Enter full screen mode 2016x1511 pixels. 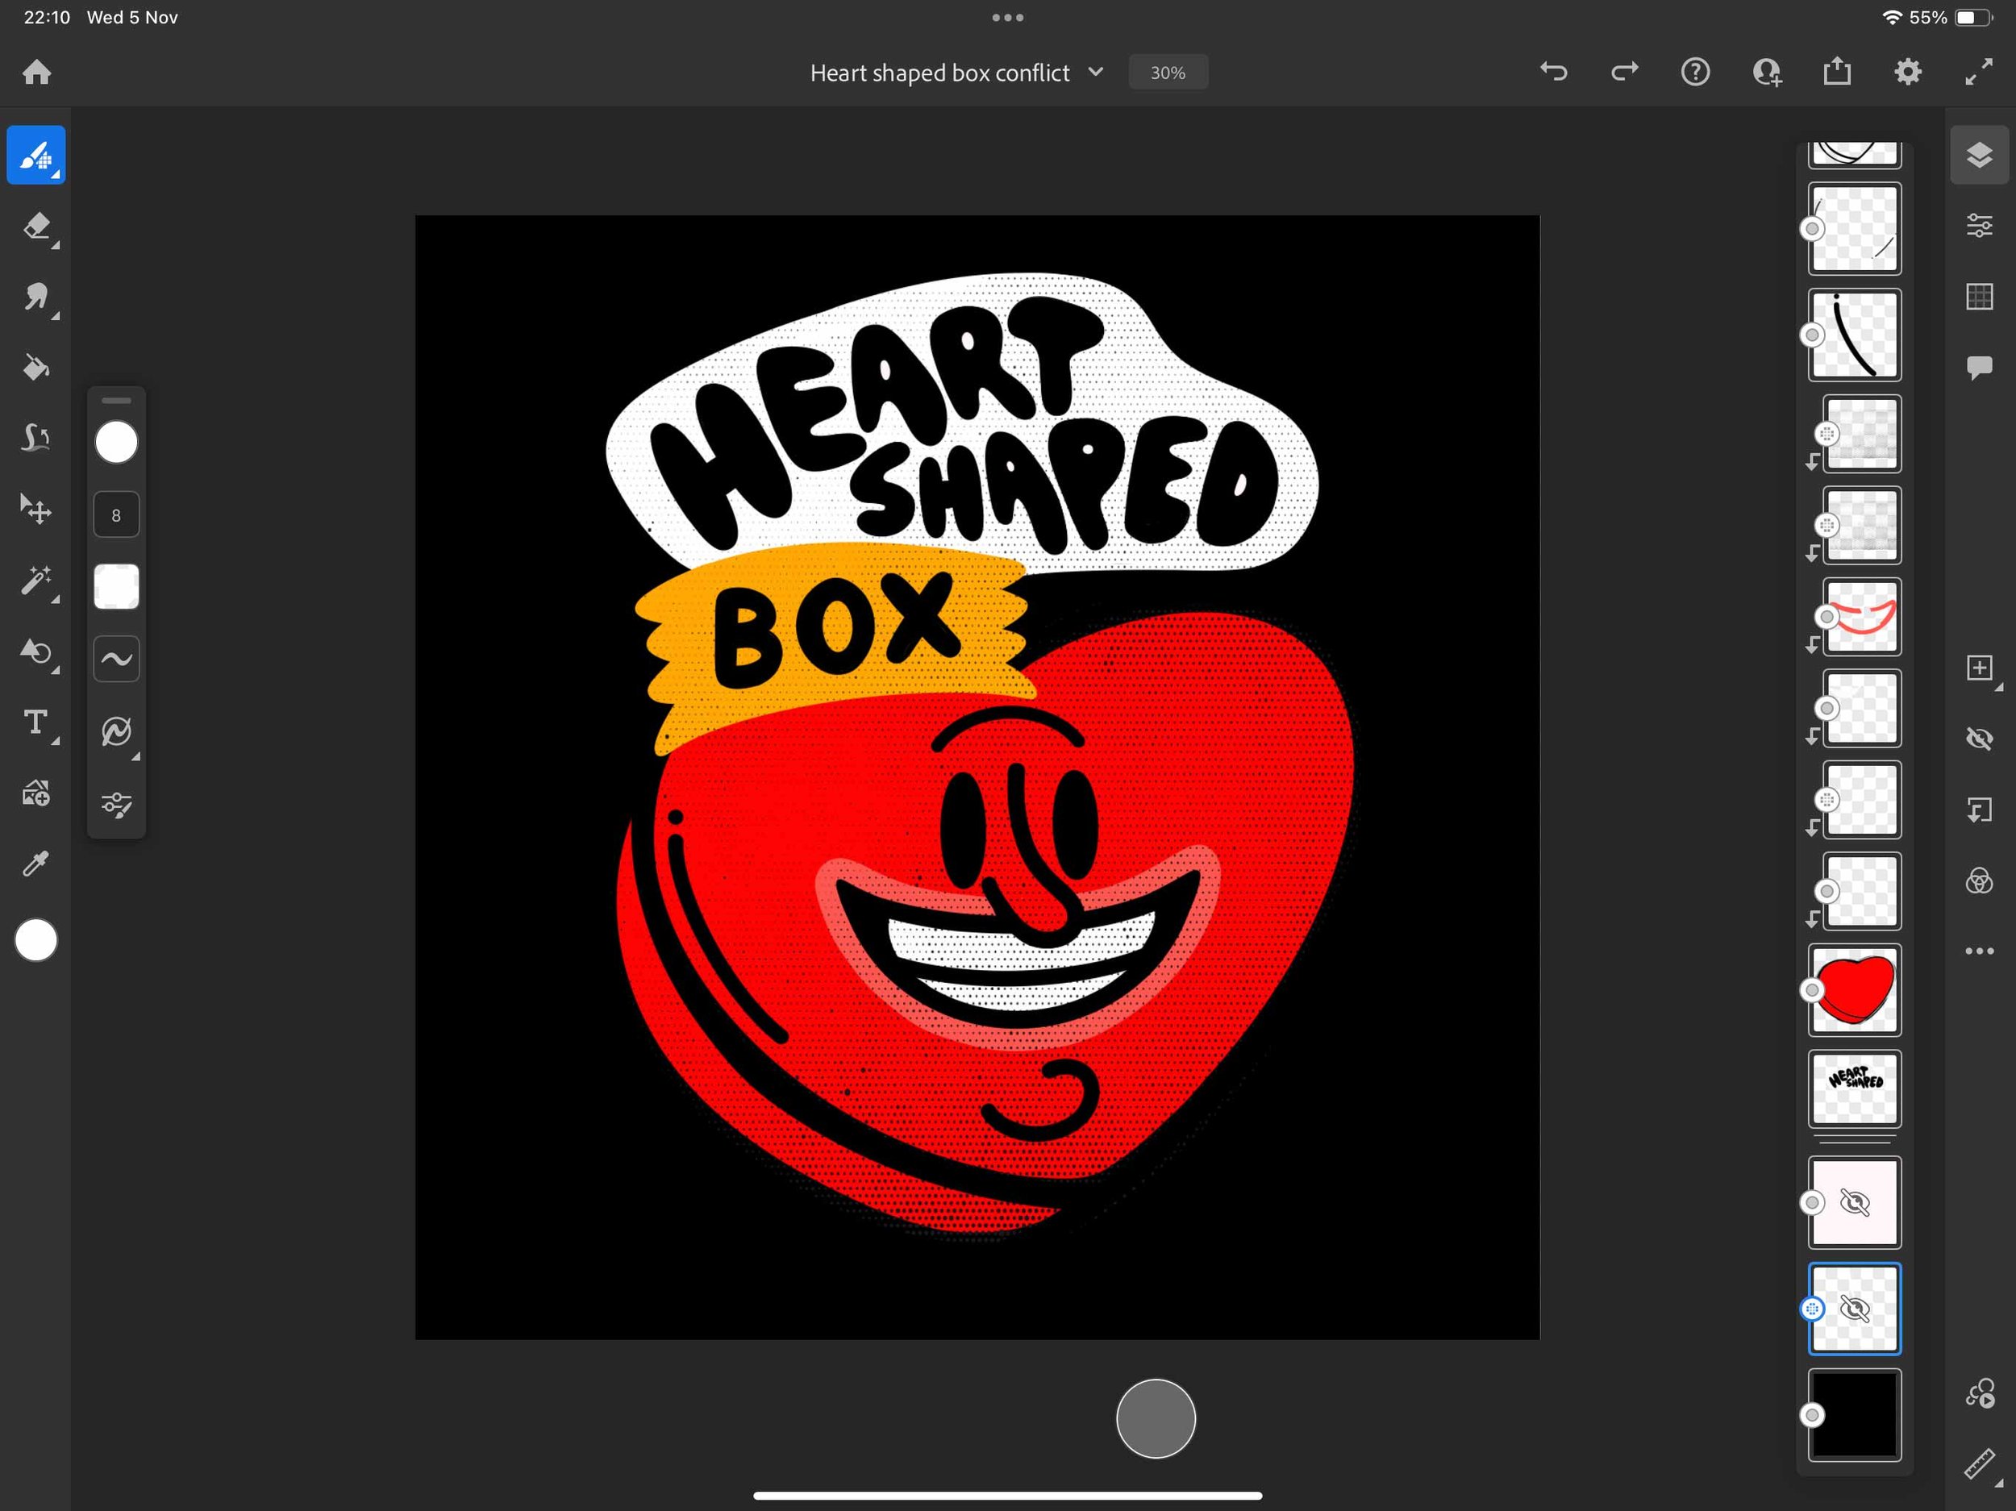(1979, 71)
